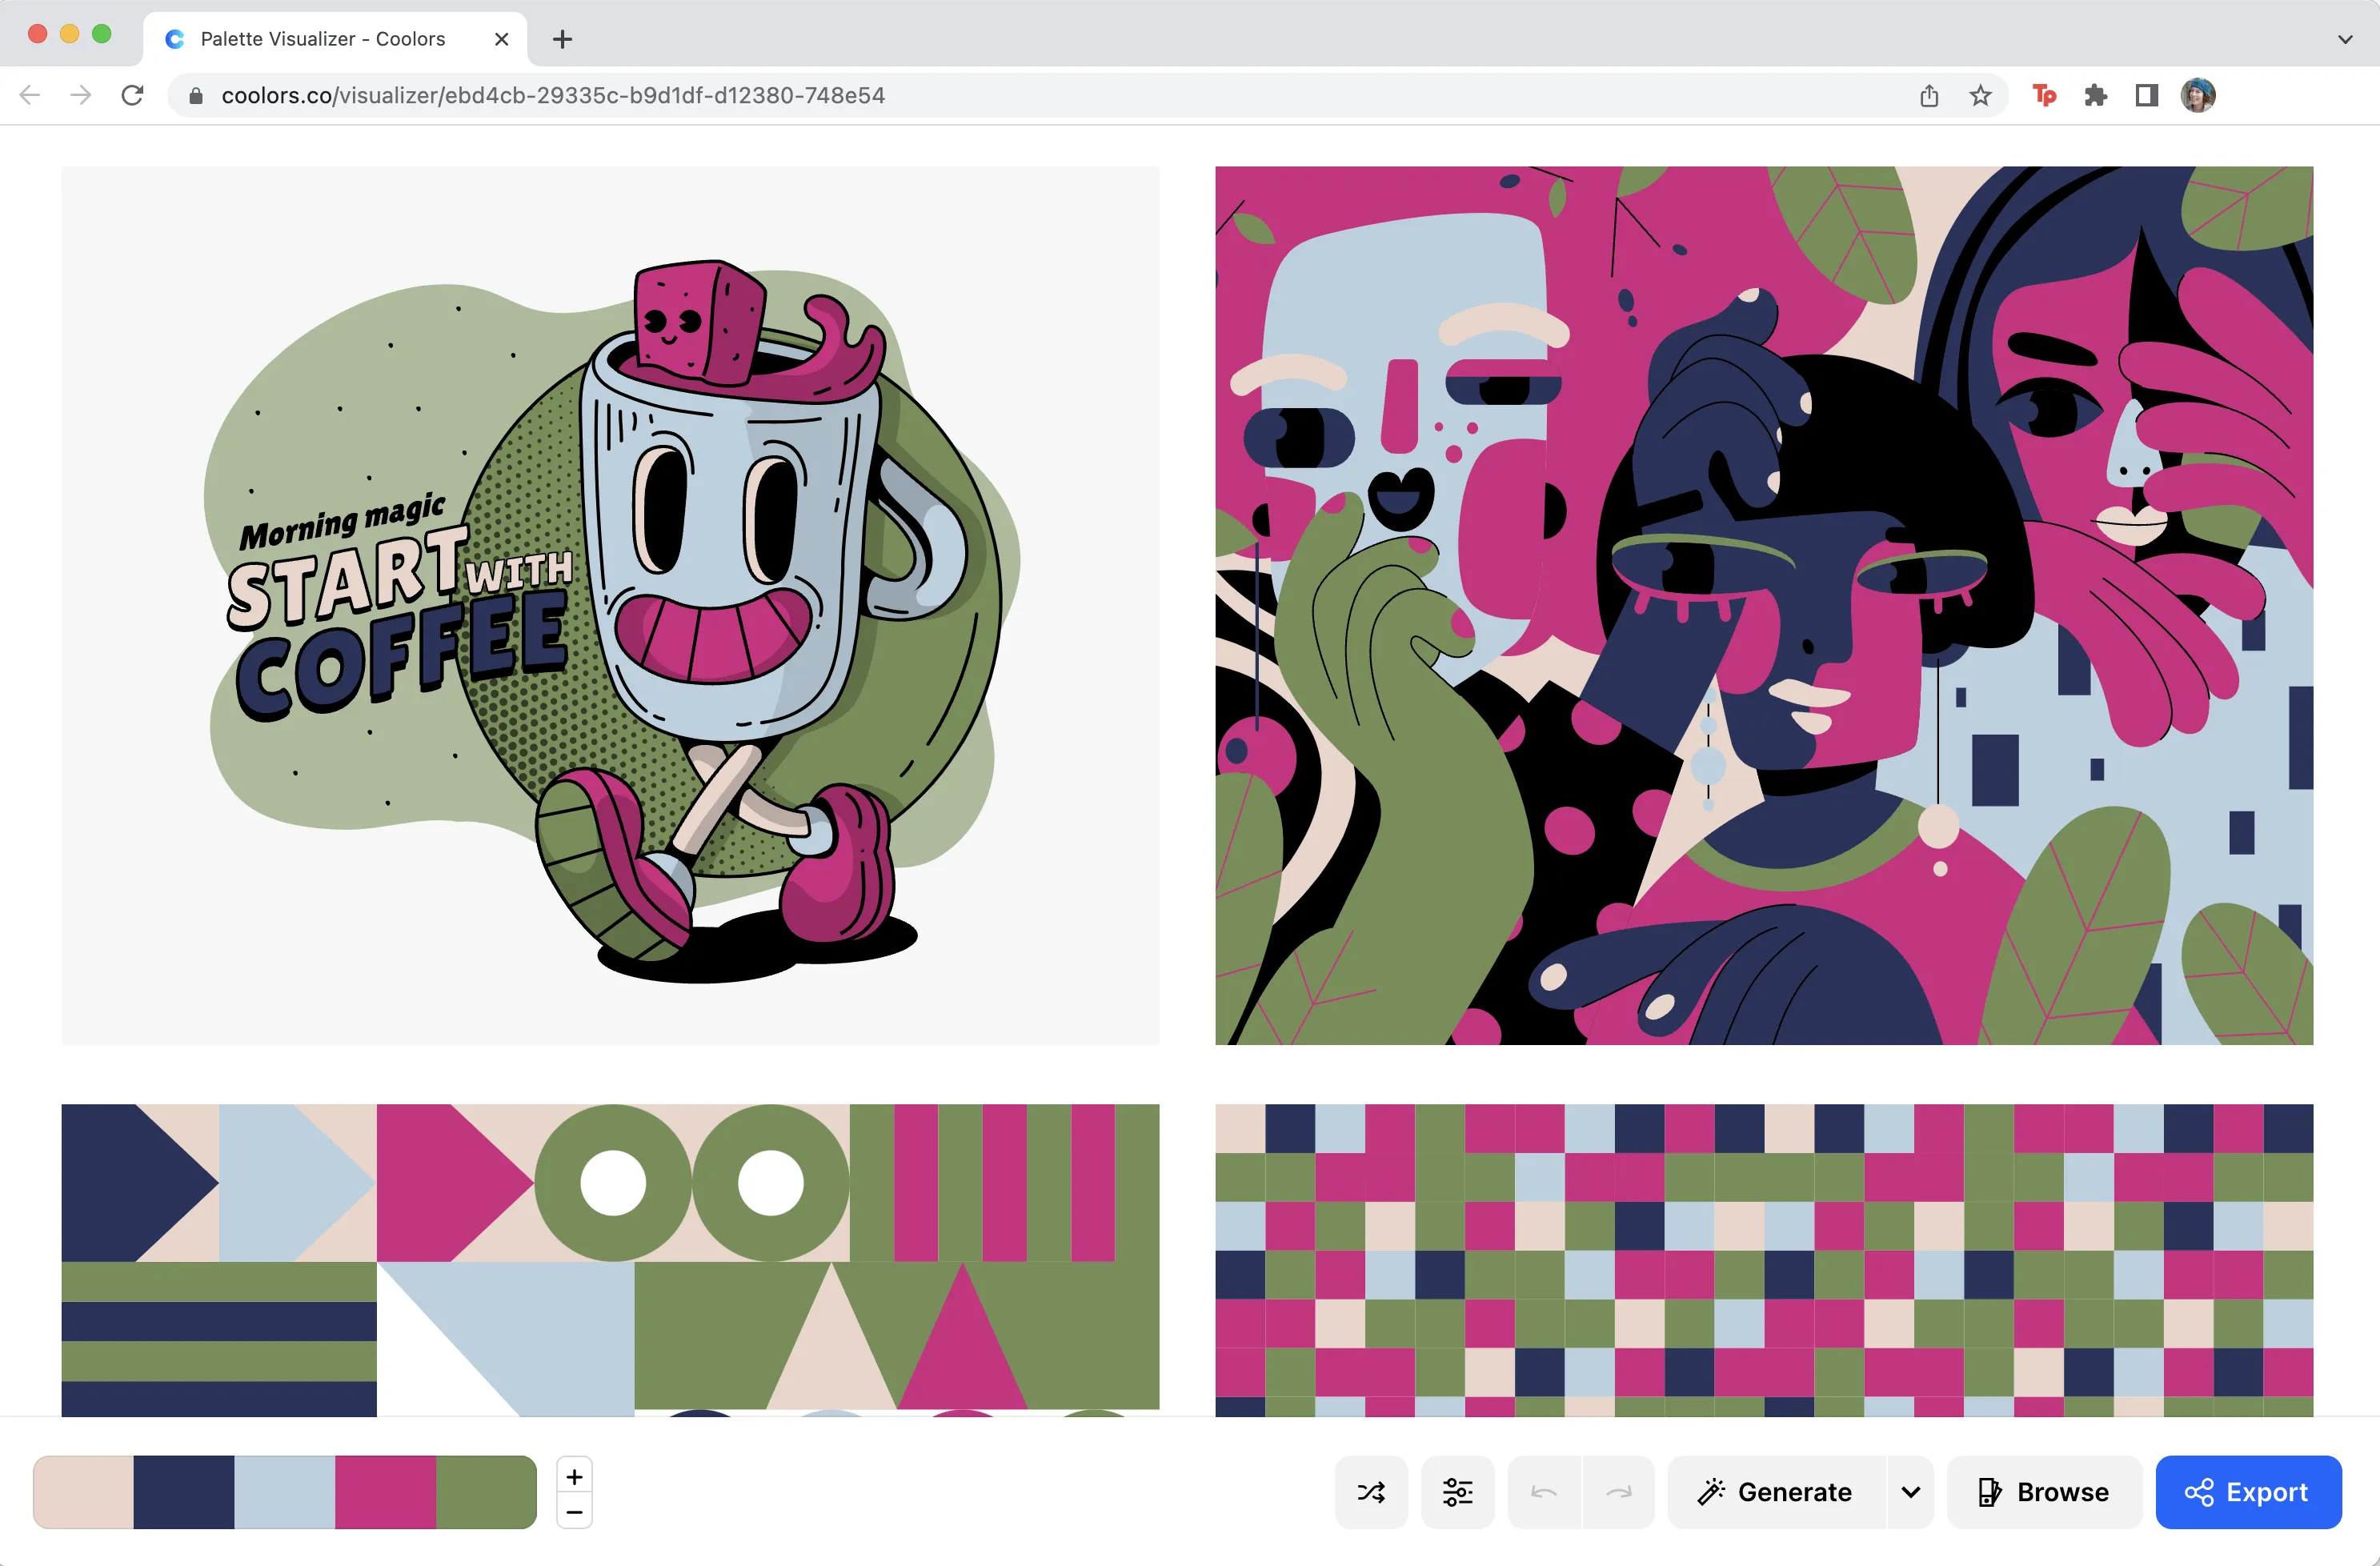Viewport: 2380px width, 1566px height.
Task: Open the palette adjustment sliders icon
Action: tap(1457, 1492)
